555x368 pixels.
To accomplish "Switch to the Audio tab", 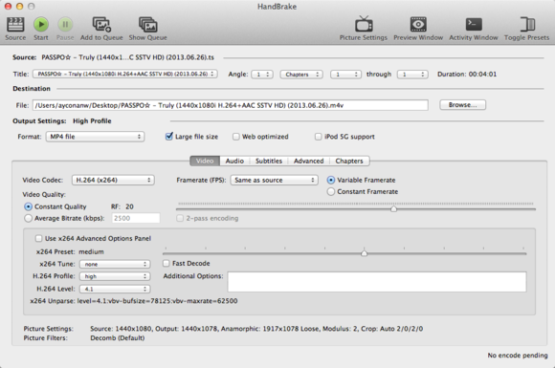I will [234, 161].
